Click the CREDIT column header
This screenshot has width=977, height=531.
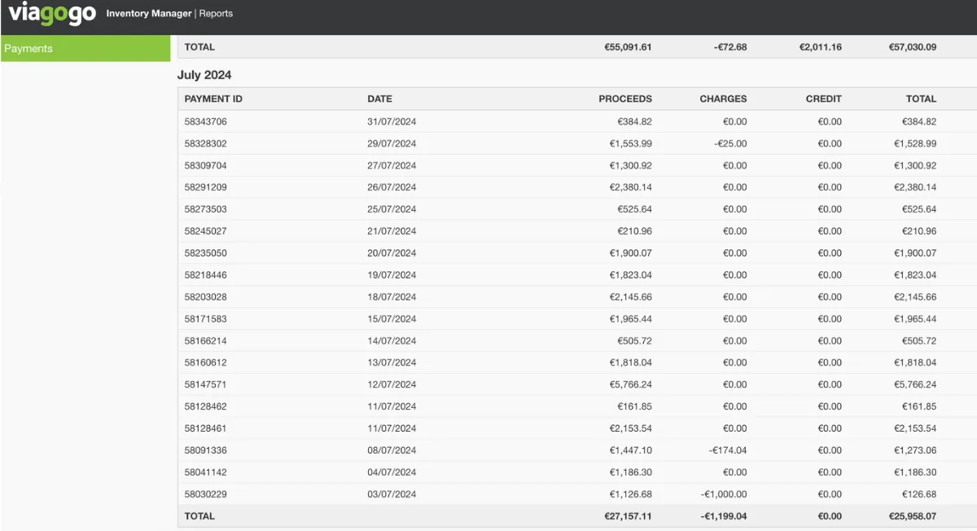(823, 99)
